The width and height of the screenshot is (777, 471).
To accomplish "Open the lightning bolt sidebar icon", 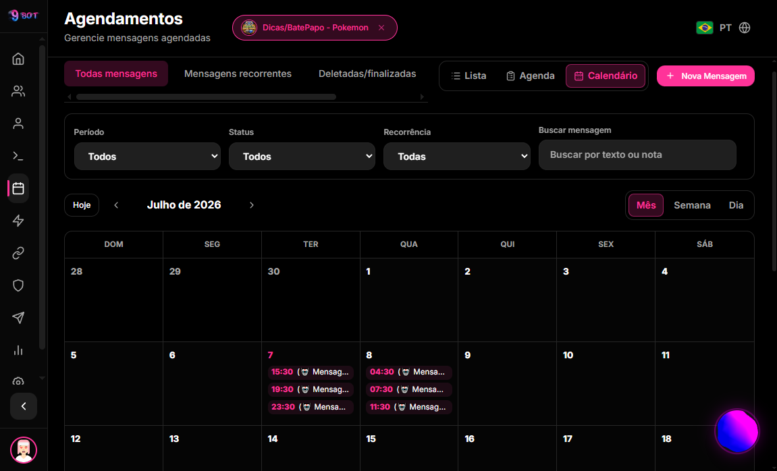I will [x=18, y=221].
